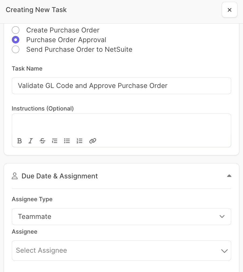Screen dimensions: 243x272
Task: Open the Select Assignee dropdown
Action: point(121,251)
